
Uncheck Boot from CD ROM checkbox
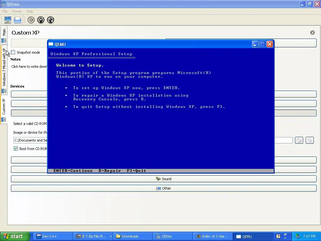(16, 148)
